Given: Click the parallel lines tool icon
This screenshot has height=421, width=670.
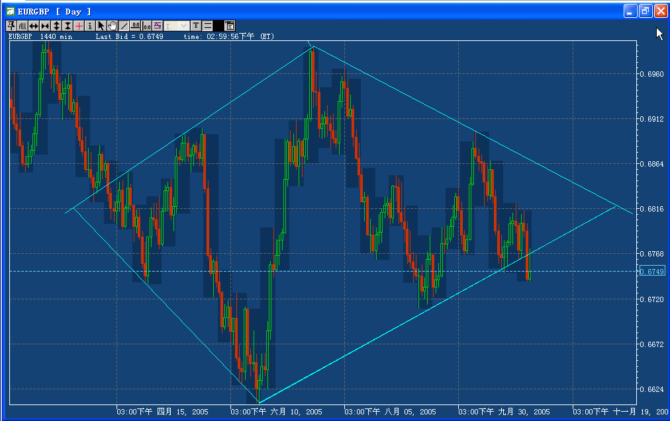Looking at the screenshot, I should click(207, 26).
